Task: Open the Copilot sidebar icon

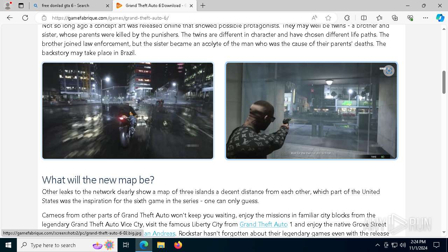Action: point(440,18)
